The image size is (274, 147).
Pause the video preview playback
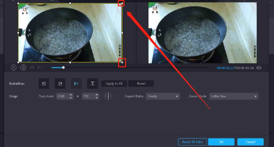click(14, 67)
